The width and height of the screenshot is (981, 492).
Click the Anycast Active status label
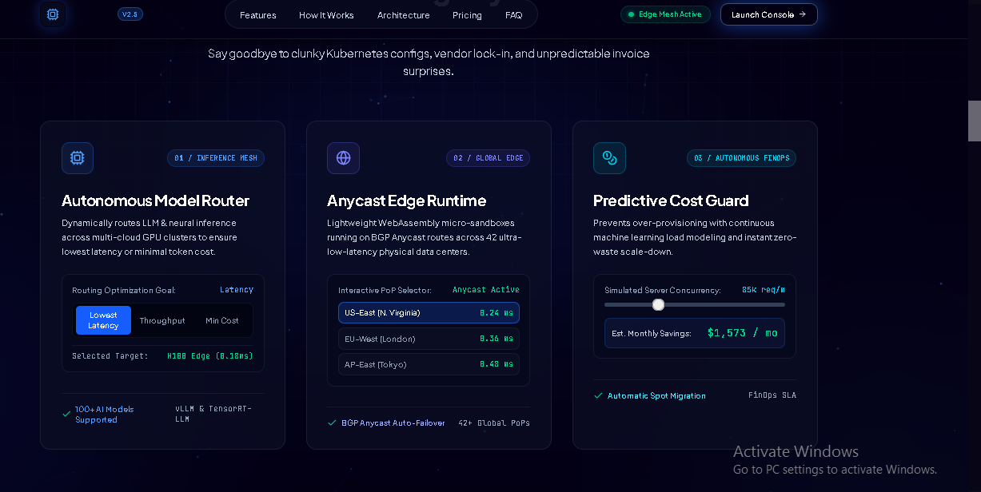pos(486,290)
